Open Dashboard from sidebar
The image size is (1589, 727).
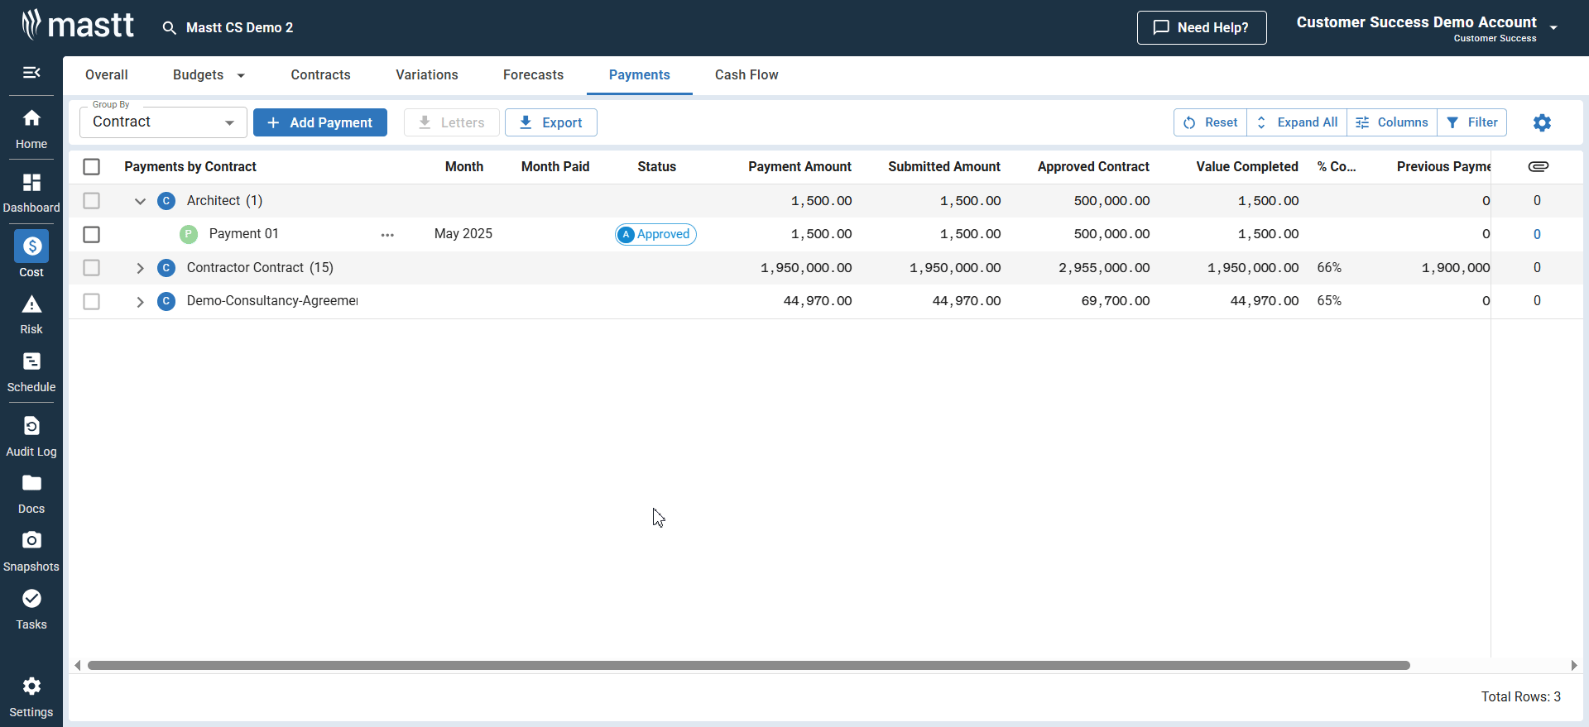31,193
